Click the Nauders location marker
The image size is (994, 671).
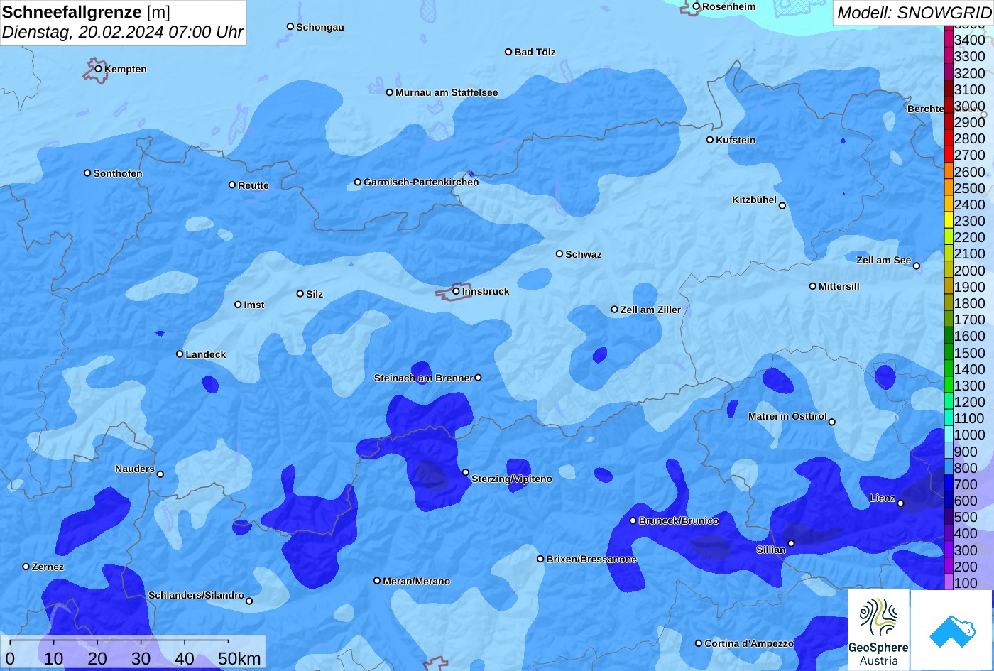(160, 474)
